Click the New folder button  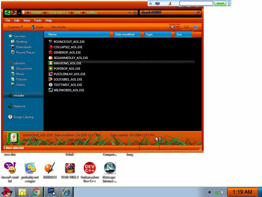point(59,27)
